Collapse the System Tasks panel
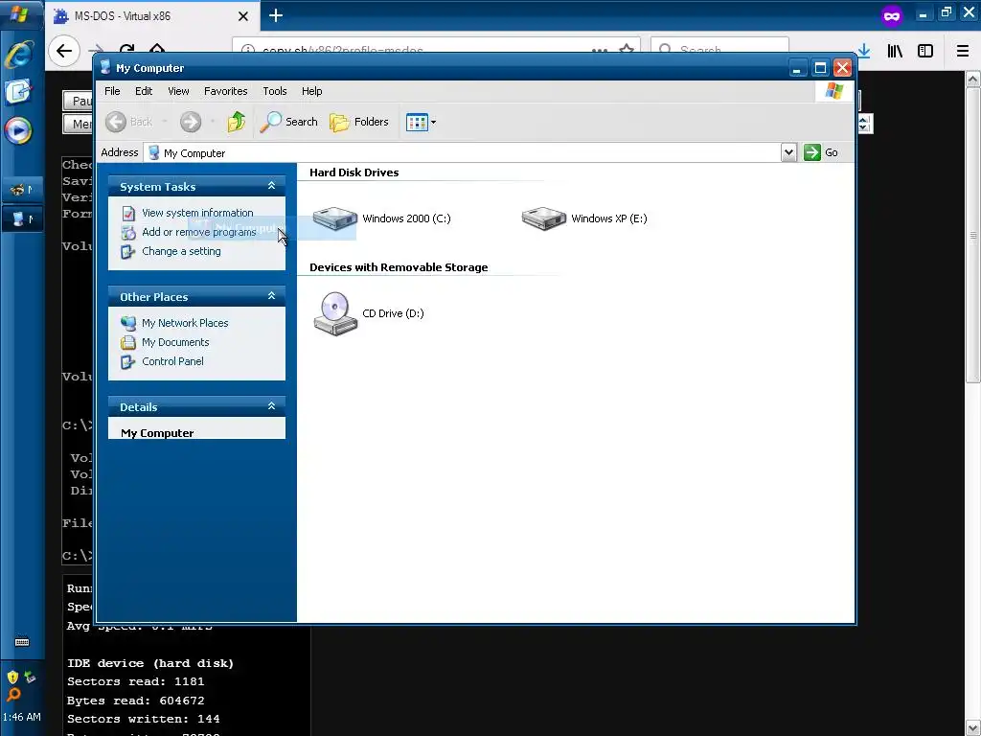 271,186
